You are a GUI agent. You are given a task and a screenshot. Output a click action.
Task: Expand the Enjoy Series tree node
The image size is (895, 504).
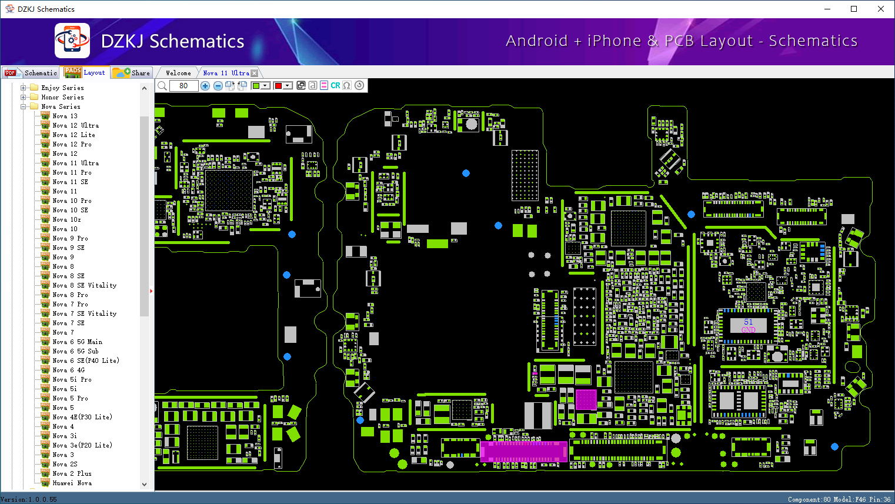pos(24,88)
